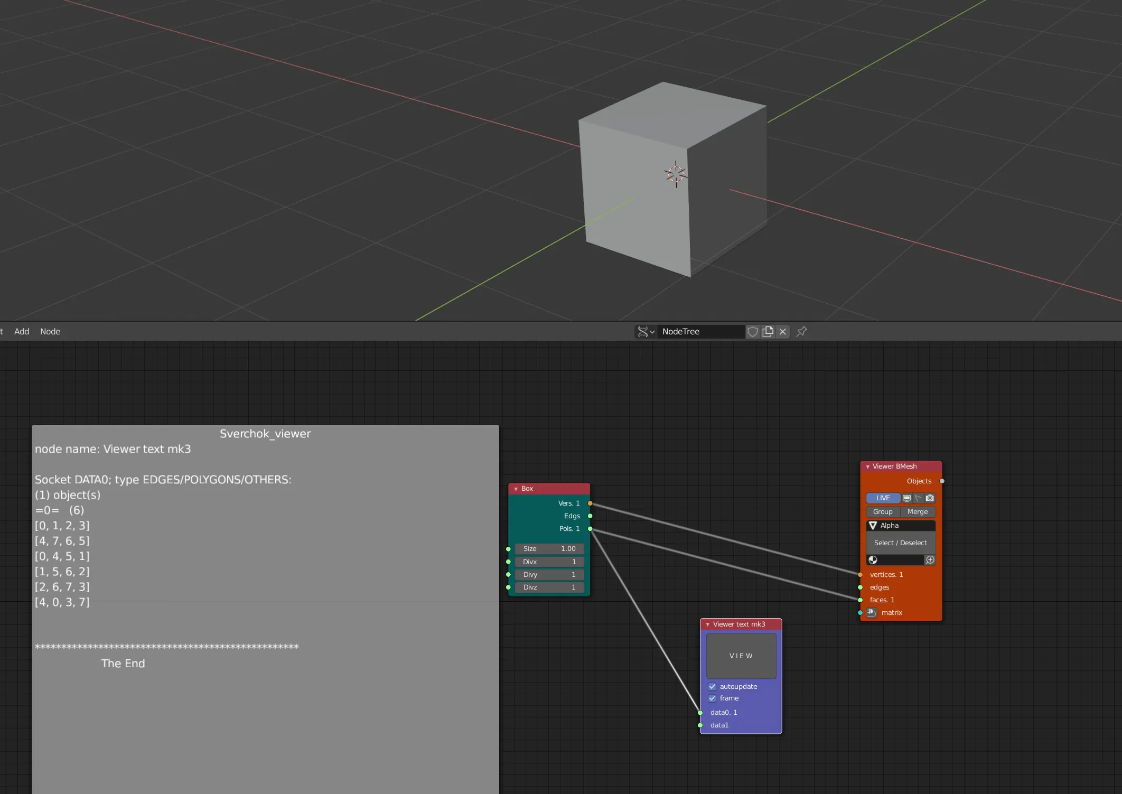Toggle render camera icon in Viewer BMesh
The height and width of the screenshot is (794, 1122).
pos(930,498)
